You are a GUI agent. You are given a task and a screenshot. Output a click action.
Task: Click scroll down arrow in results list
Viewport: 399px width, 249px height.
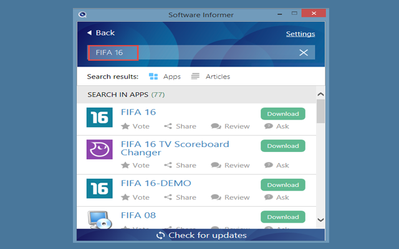pyautogui.click(x=320, y=220)
